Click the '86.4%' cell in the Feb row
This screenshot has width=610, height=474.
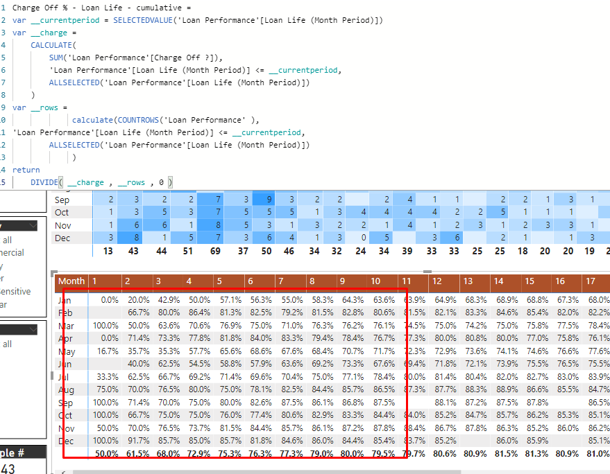tap(199, 313)
